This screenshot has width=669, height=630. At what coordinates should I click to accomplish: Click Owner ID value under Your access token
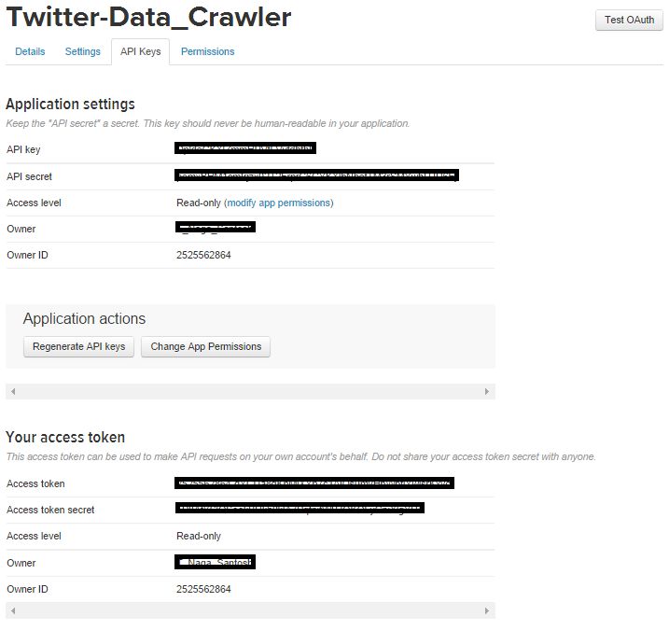(203, 590)
